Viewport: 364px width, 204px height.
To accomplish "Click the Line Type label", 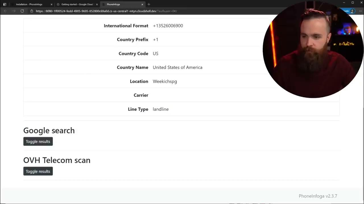I will point(138,109).
